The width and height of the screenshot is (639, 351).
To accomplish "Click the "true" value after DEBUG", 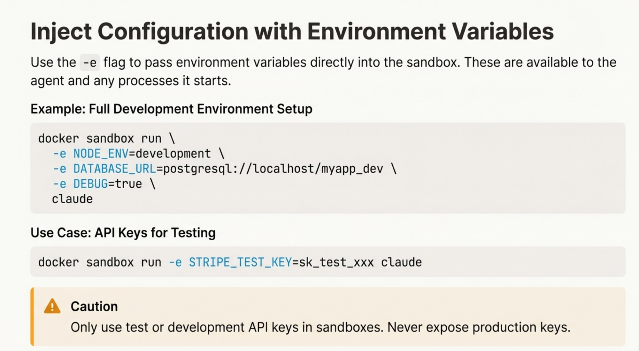I will point(128,184).
